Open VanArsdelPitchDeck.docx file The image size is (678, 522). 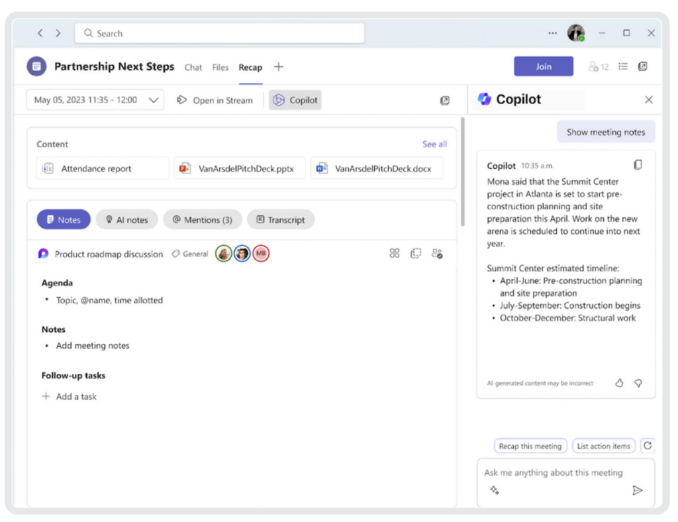point(377,168)
